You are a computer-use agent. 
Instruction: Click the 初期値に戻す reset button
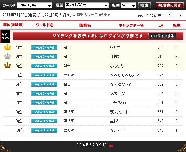[x=170, y=5]
